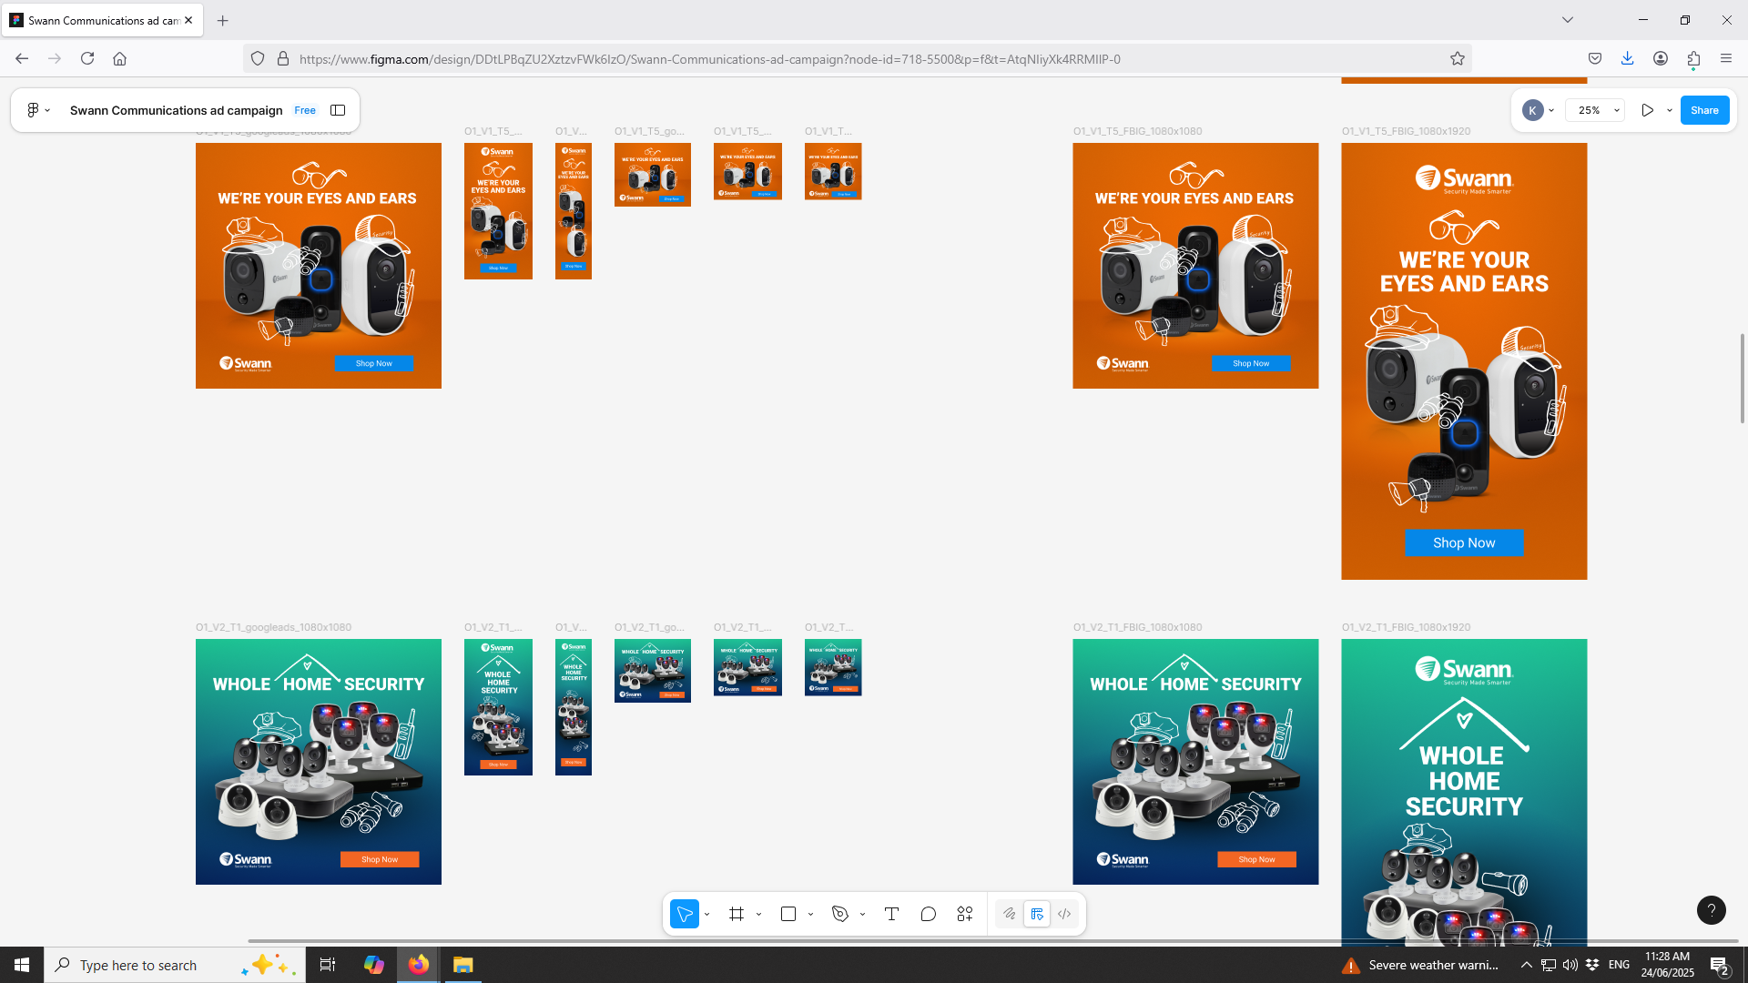Viewport: 1748px width, 983px height.
Task: Select the Text tool
Action: (x=891, y=914)
